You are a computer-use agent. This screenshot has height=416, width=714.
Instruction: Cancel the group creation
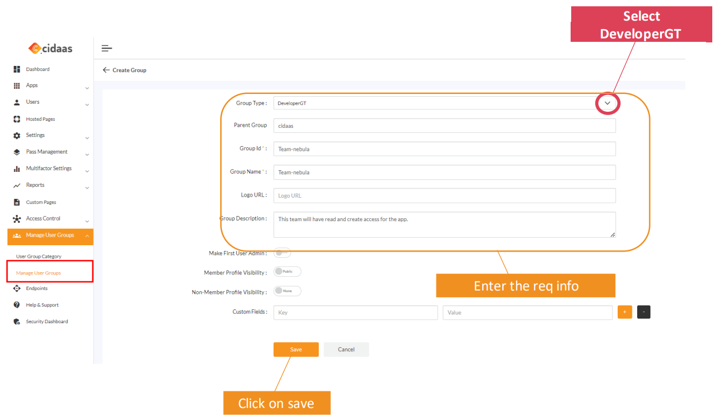pyautogui.click(x=346, y=349)
